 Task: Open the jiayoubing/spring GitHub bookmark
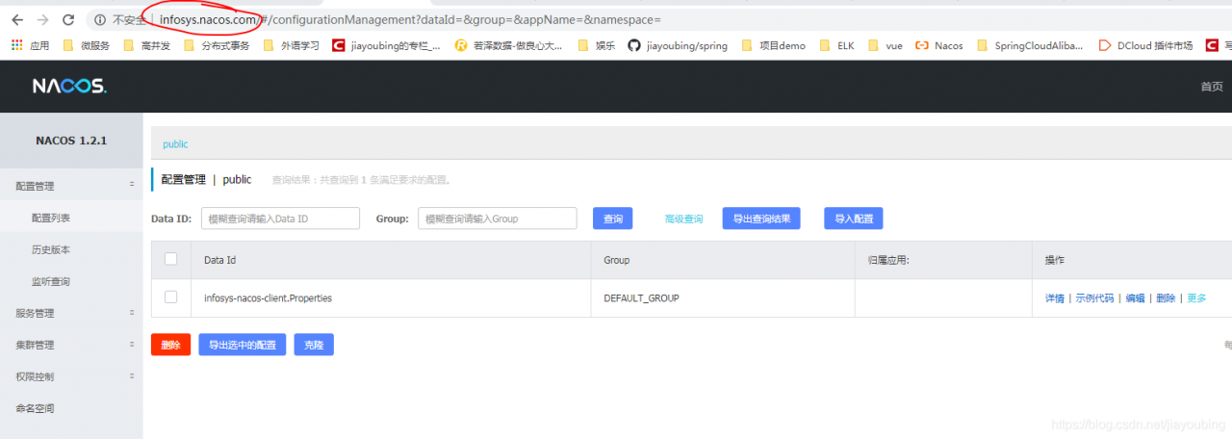point(678,45)
